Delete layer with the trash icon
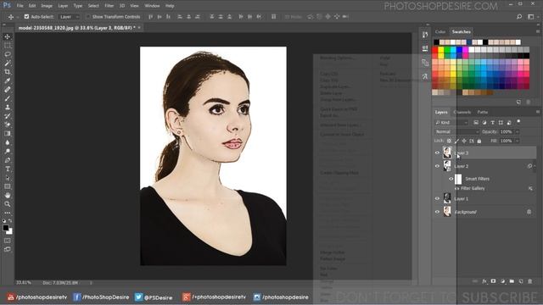The height and width of the screenshot is (305, 543). click(x=529, y=281)
